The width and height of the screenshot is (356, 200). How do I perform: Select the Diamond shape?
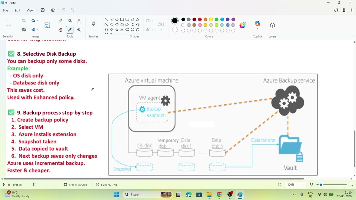(112, 25)
